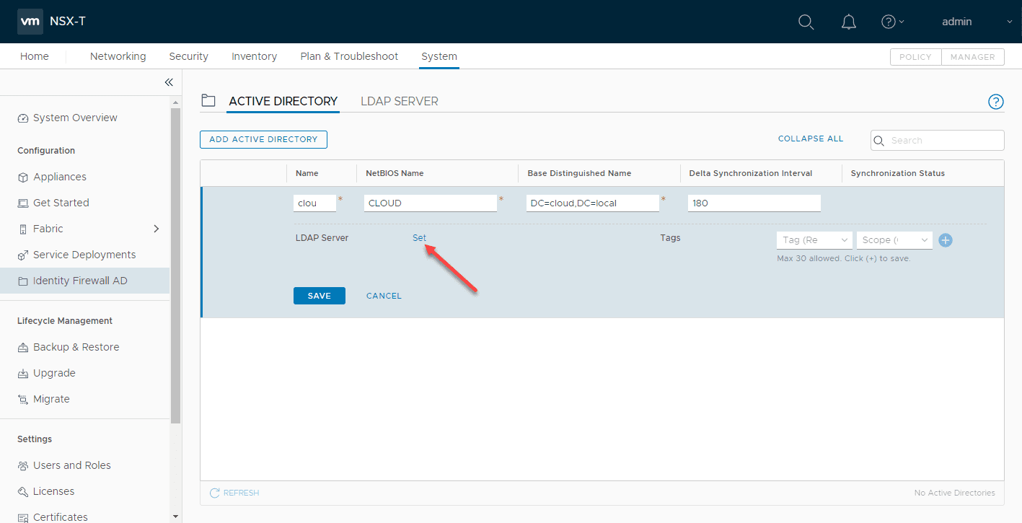Open the global search magnifier

[x=806, y=22]
